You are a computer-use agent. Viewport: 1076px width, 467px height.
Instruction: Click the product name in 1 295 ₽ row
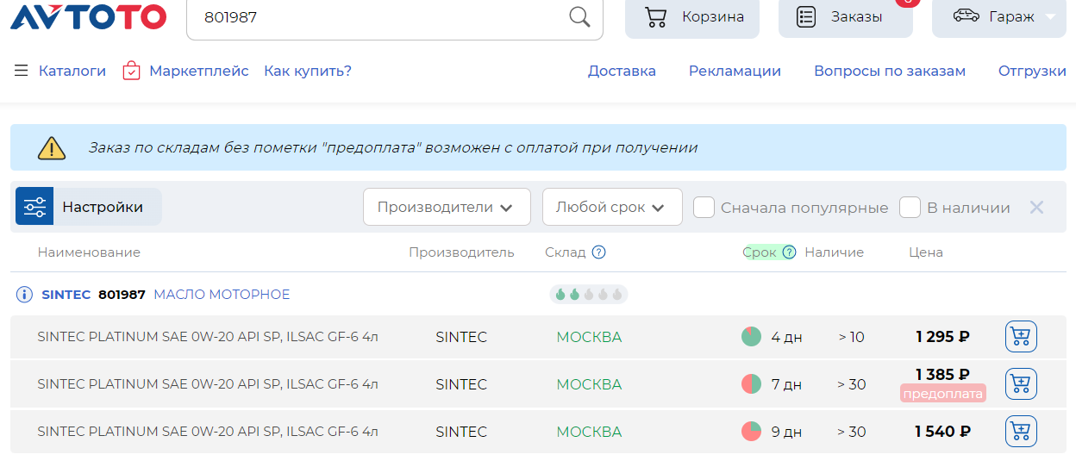[208, 337]
